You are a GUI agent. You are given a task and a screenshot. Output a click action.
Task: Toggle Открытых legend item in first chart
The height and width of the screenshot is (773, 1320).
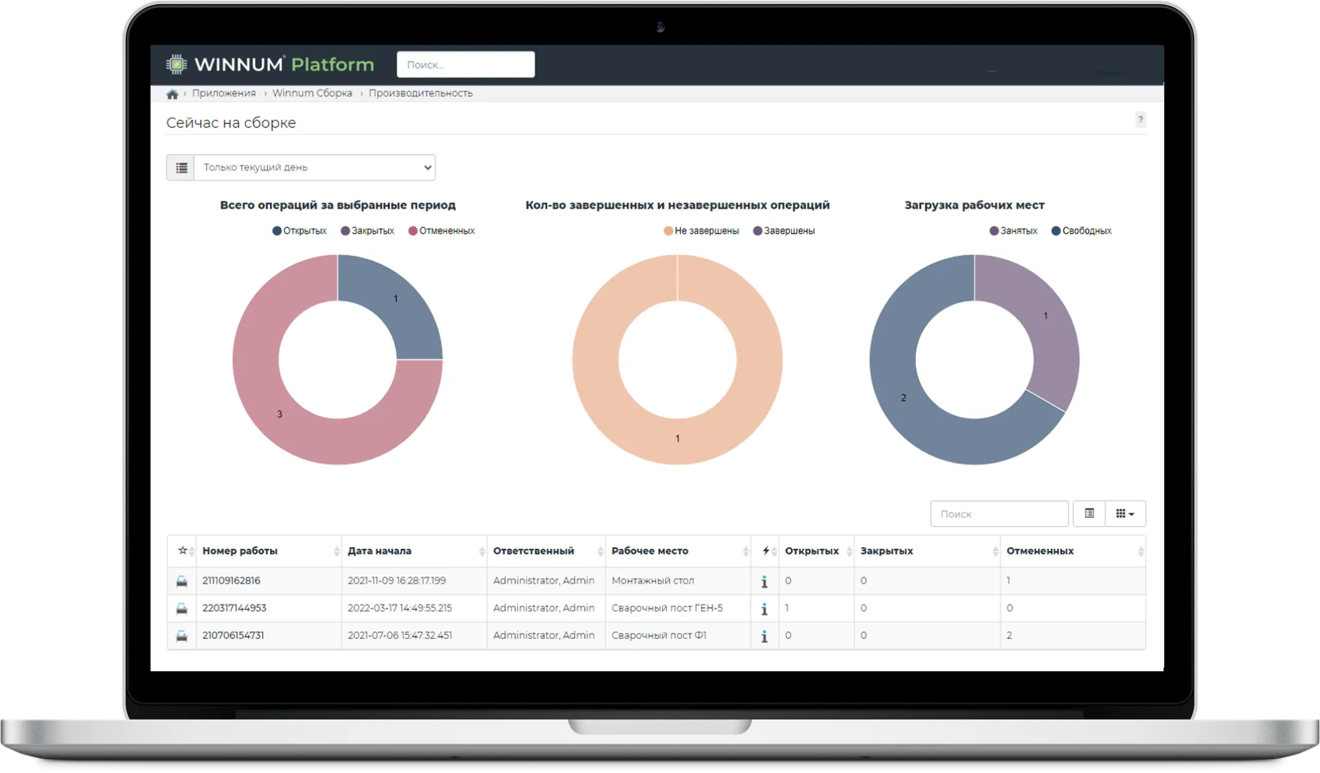click(x=300, y=231)
